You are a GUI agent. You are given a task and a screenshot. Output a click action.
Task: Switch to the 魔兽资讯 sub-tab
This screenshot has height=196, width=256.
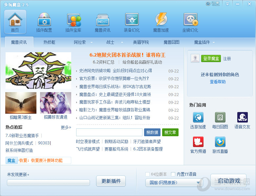19,42
